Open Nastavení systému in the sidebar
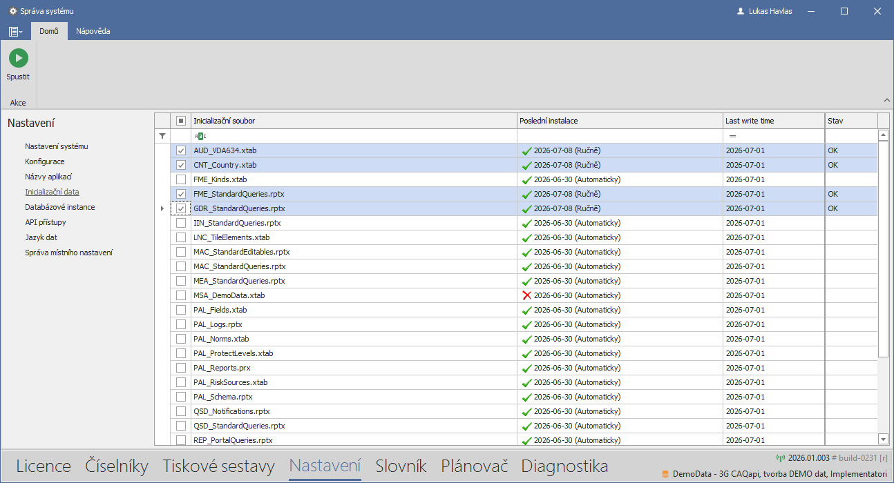 57,146
